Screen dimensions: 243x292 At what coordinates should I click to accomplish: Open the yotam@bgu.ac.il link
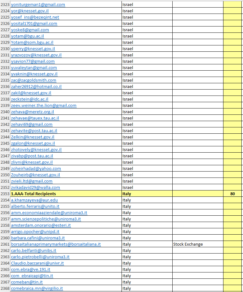[x=27, y=36]
